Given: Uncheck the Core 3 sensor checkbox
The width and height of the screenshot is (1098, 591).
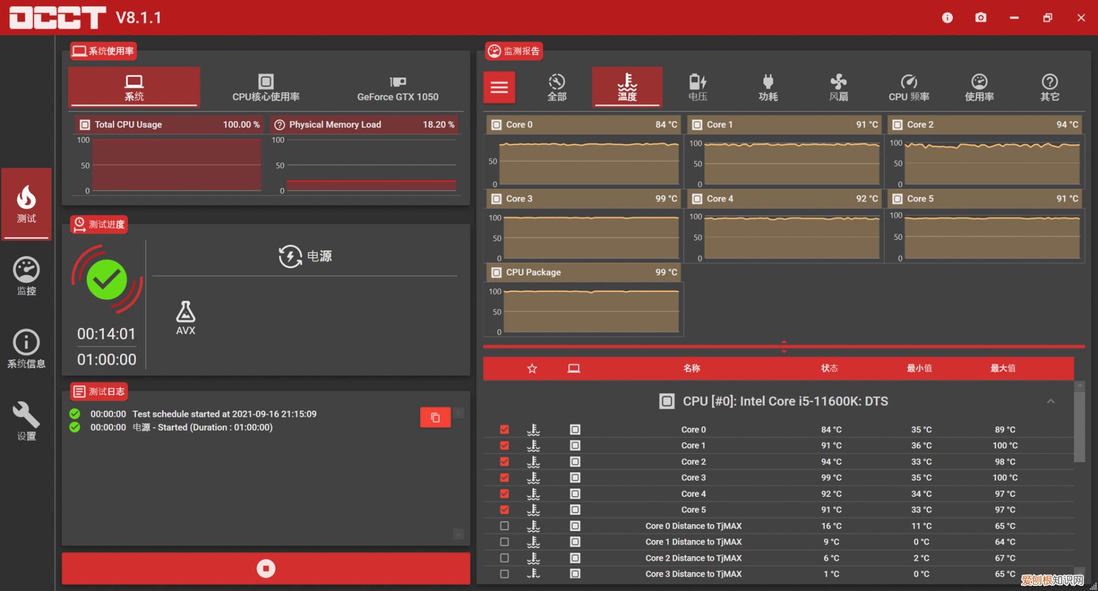Looking at the screenshot, I should 504,477.
